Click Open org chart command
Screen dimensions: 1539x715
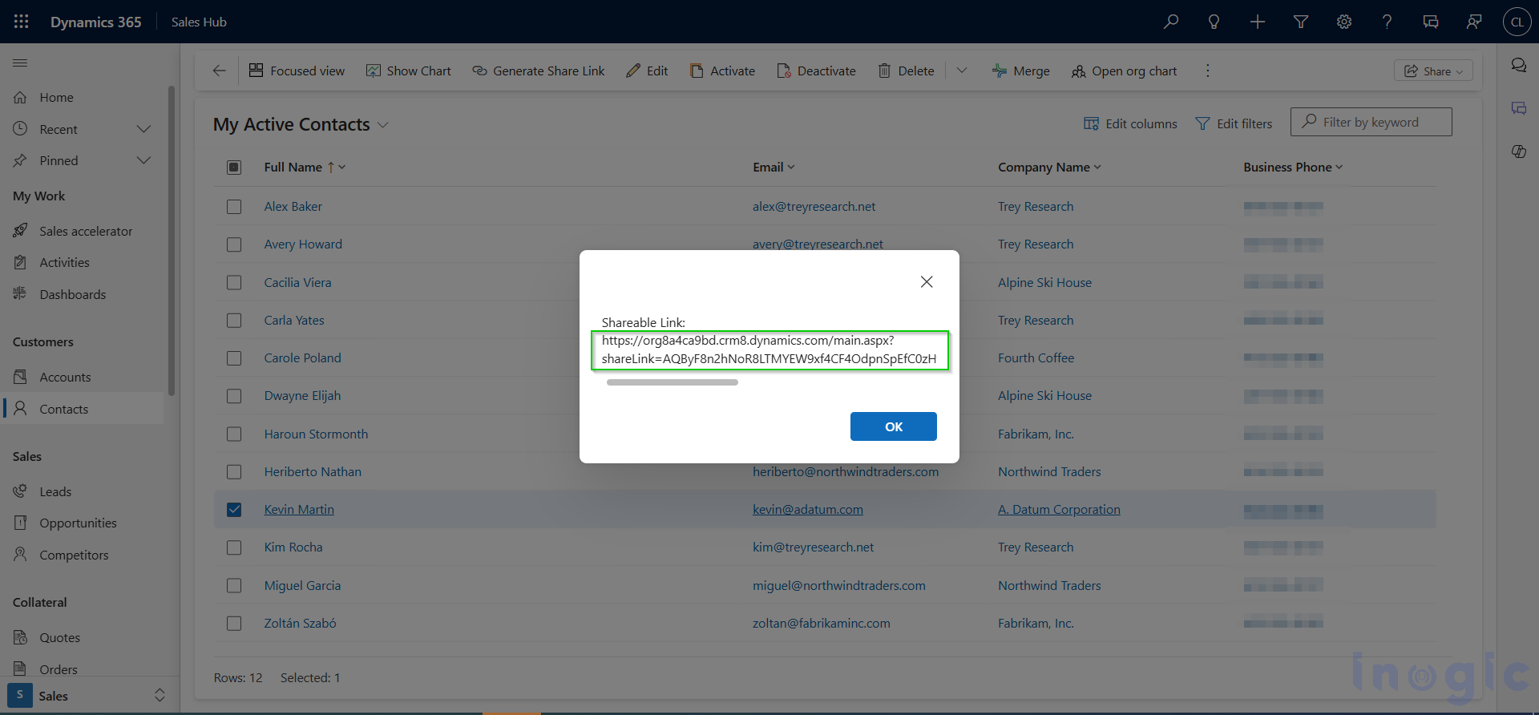(x=1124, y=71)
